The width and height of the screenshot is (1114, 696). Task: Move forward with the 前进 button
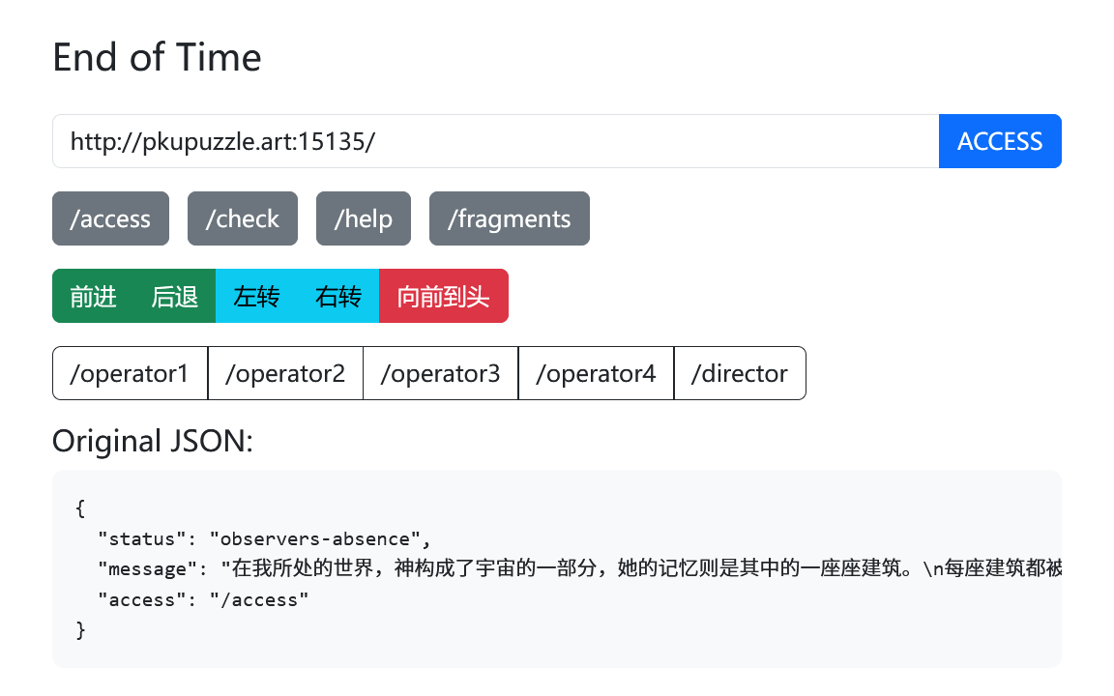(93, 296)
